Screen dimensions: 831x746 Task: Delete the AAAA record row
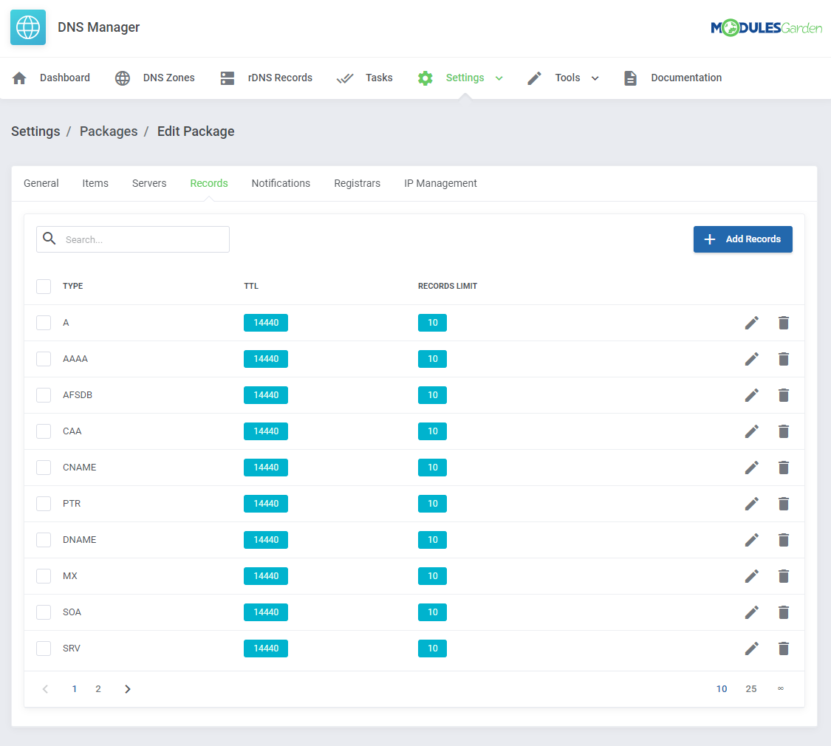783,359
